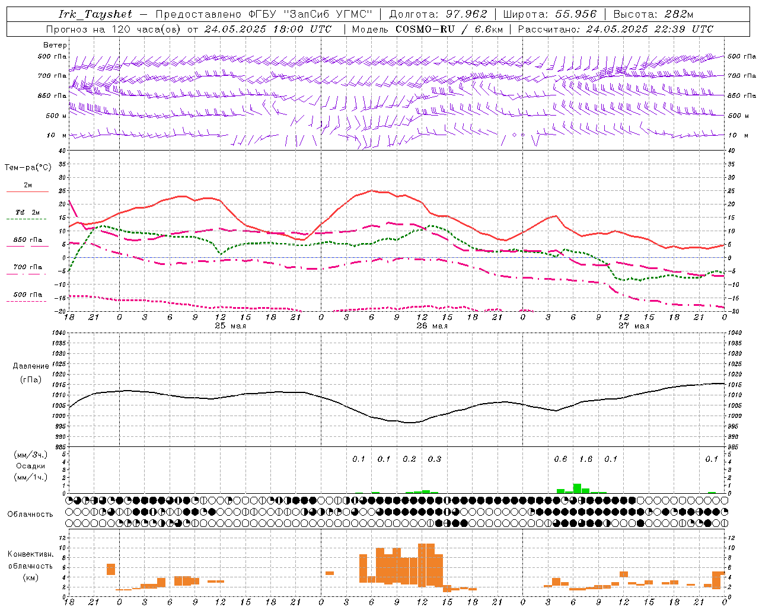The height and width of the screenshot is (607, 759).
Task: Click the 0.6 precipitation value
Action: click(560, 459)
